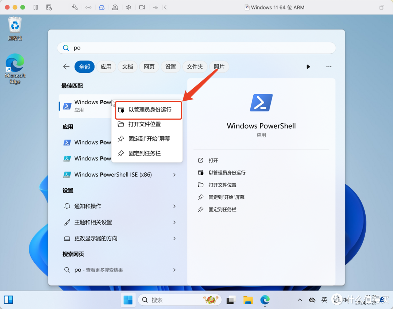
Task: Click the user/lock icon in VM toolbar
Action: coord(115,8)
